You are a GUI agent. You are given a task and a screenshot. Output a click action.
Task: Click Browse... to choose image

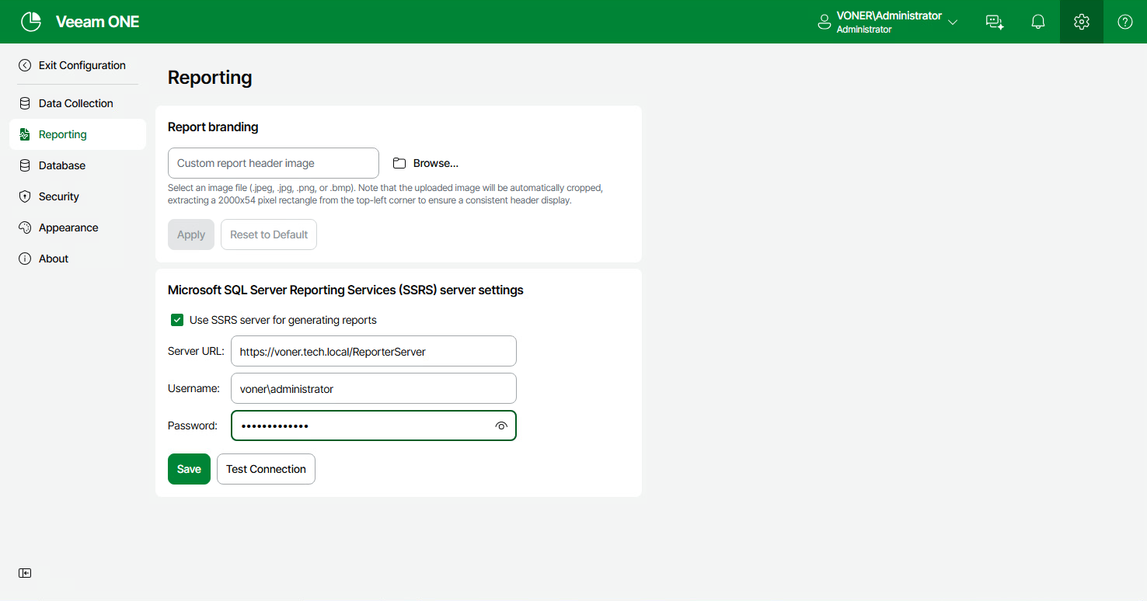pos(426,163)
